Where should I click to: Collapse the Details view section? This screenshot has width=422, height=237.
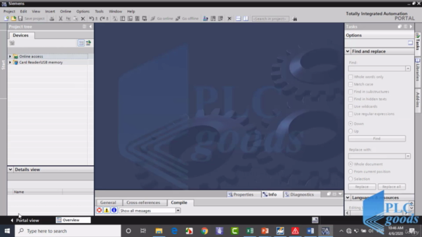[11, 170]
